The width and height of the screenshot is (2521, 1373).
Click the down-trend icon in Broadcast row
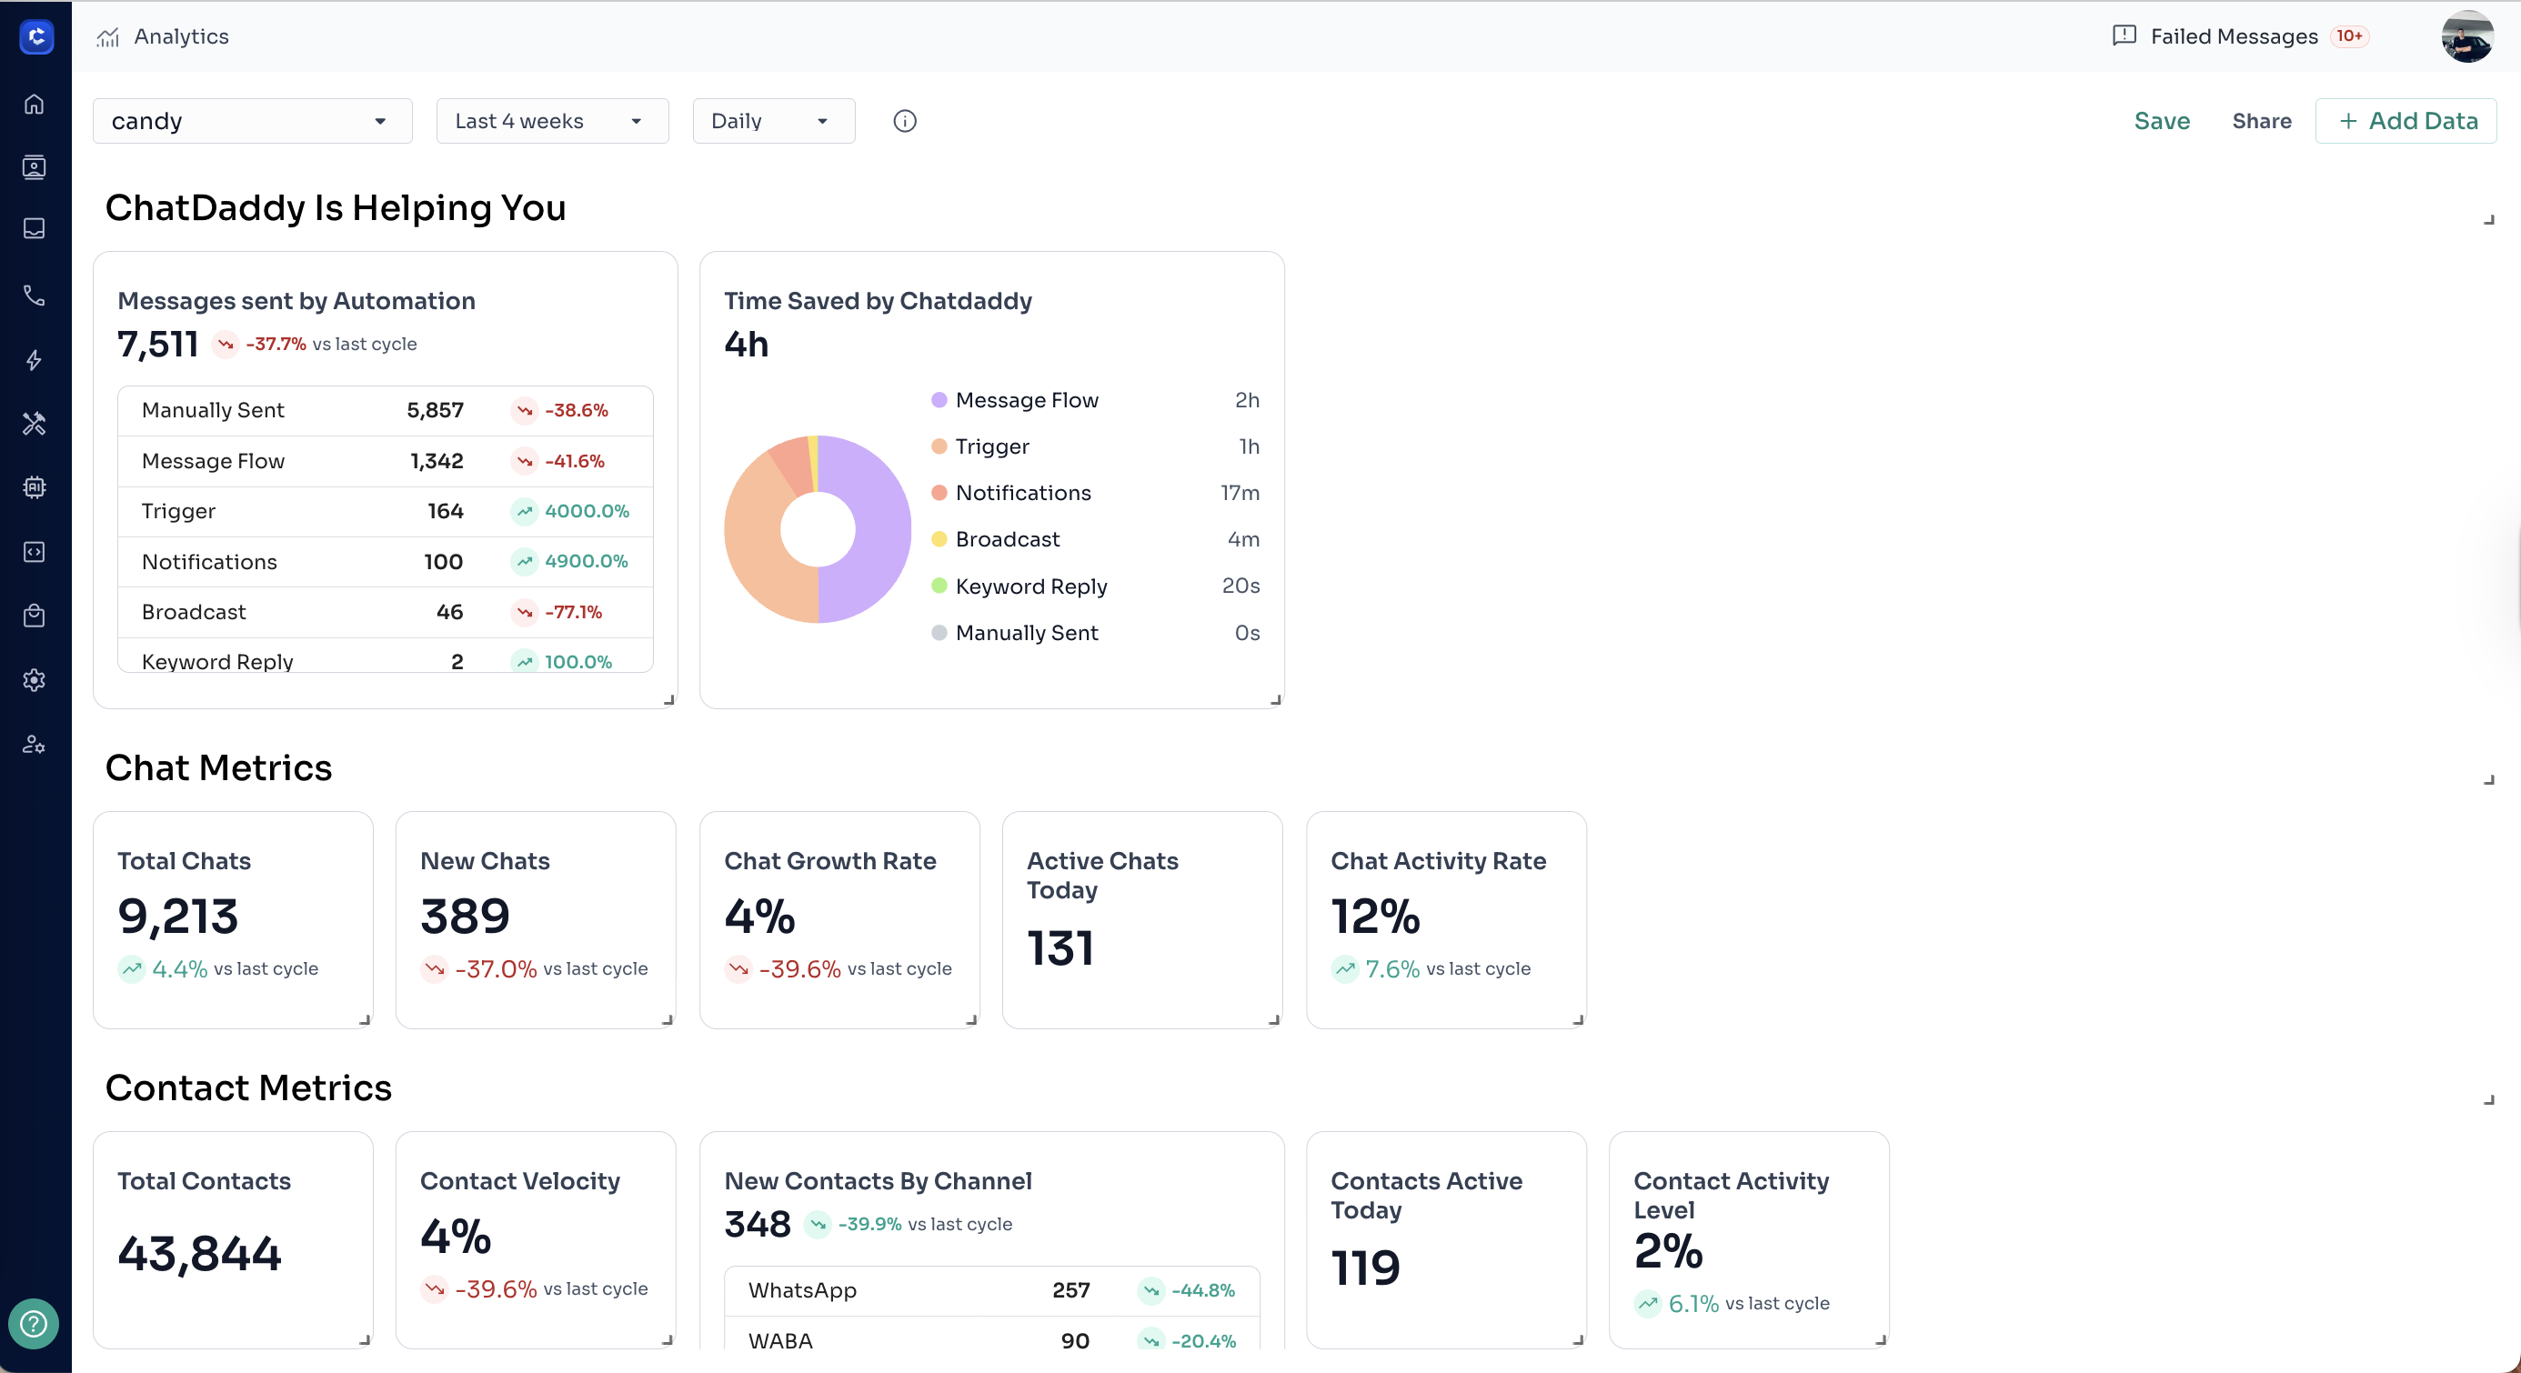tap(525, 613)
